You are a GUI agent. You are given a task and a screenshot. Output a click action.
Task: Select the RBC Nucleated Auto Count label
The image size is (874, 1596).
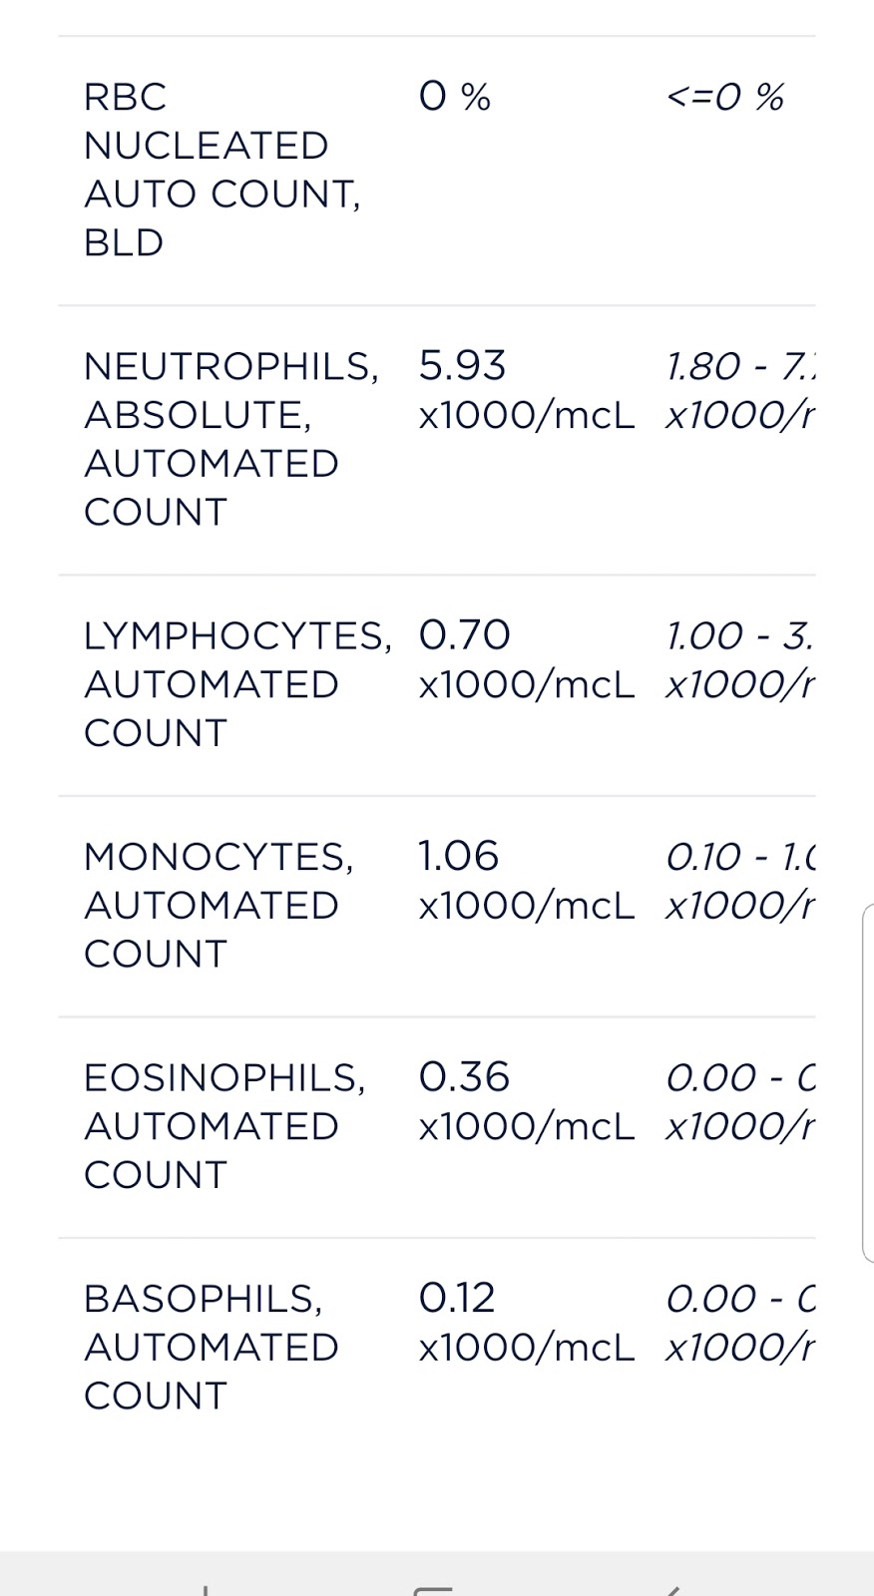coord(221,170)
